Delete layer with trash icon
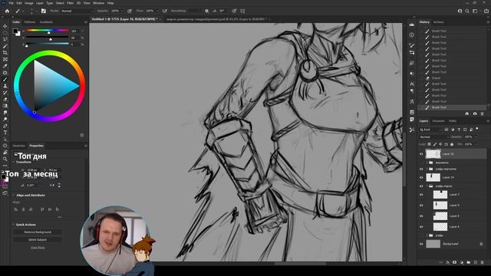The height and width of the screenshot is (276, 491). (483, 262)
